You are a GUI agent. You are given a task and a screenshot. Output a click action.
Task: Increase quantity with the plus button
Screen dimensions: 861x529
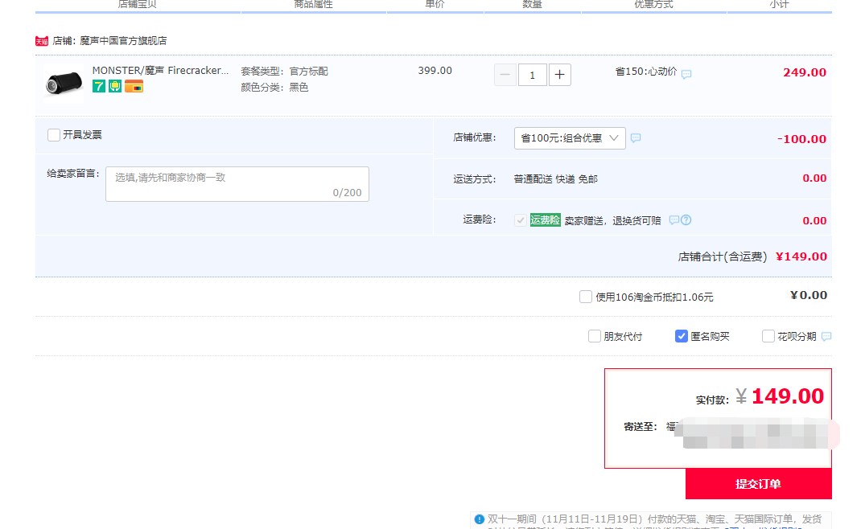(x=559, y=75)
